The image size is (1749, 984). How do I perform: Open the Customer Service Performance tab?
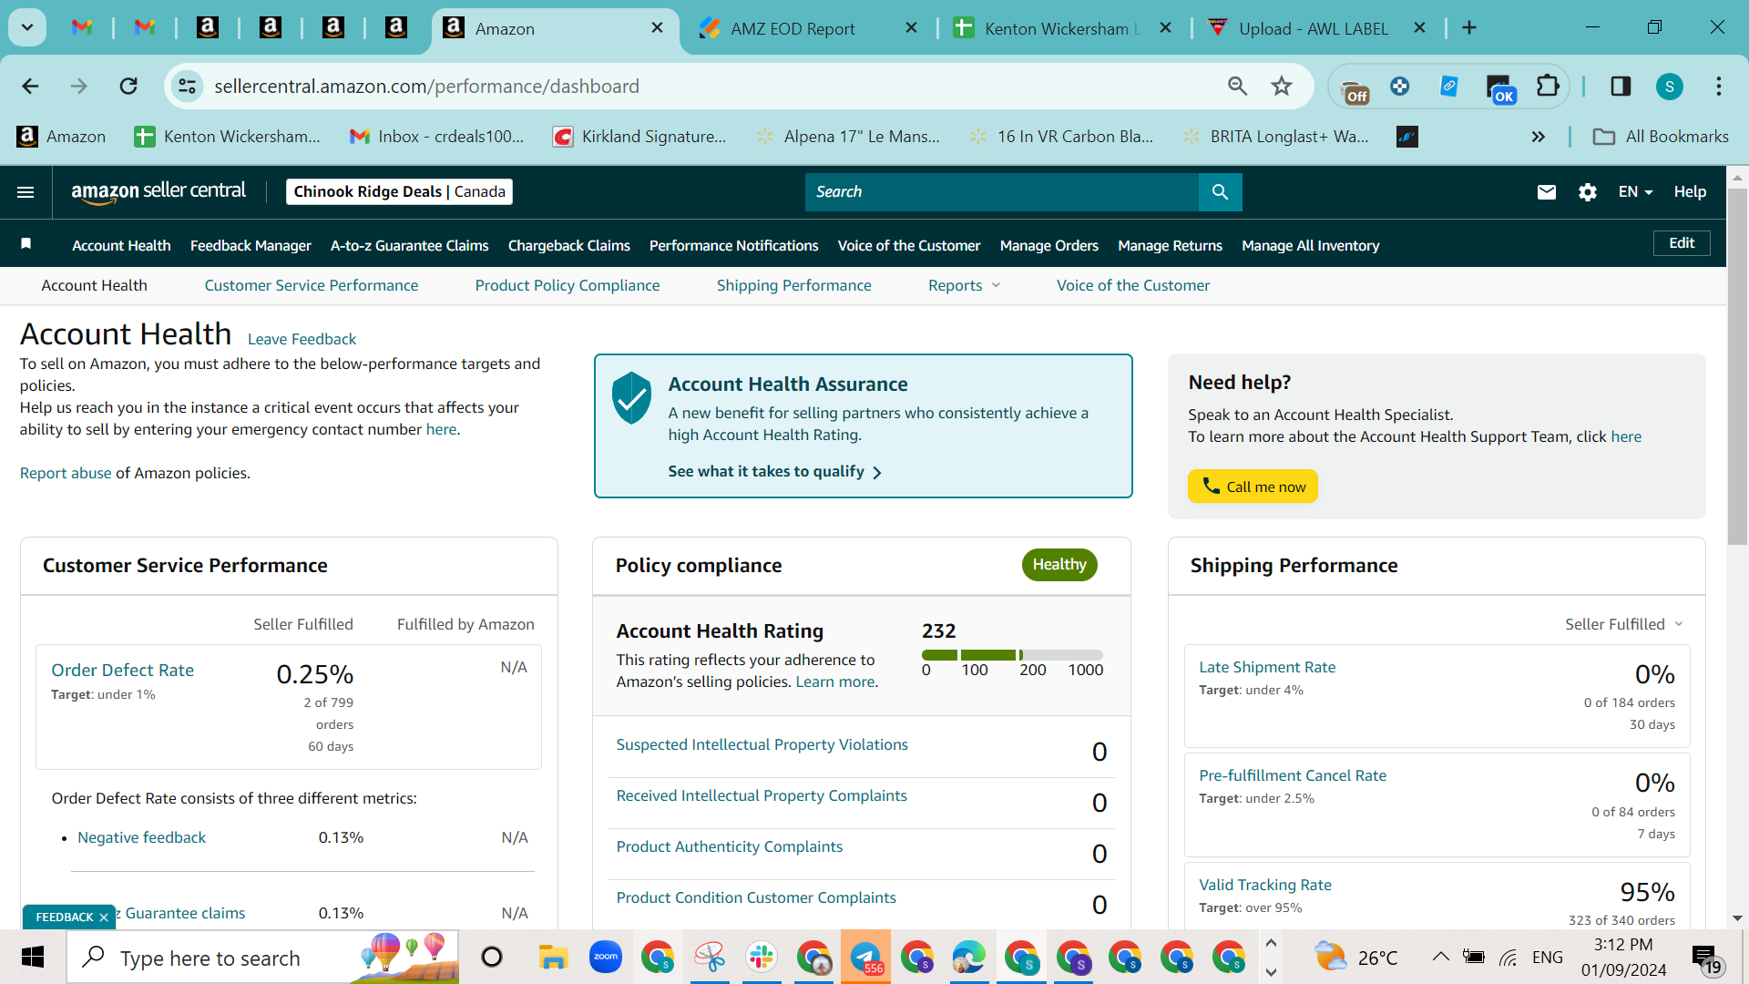tap(312, 285)
